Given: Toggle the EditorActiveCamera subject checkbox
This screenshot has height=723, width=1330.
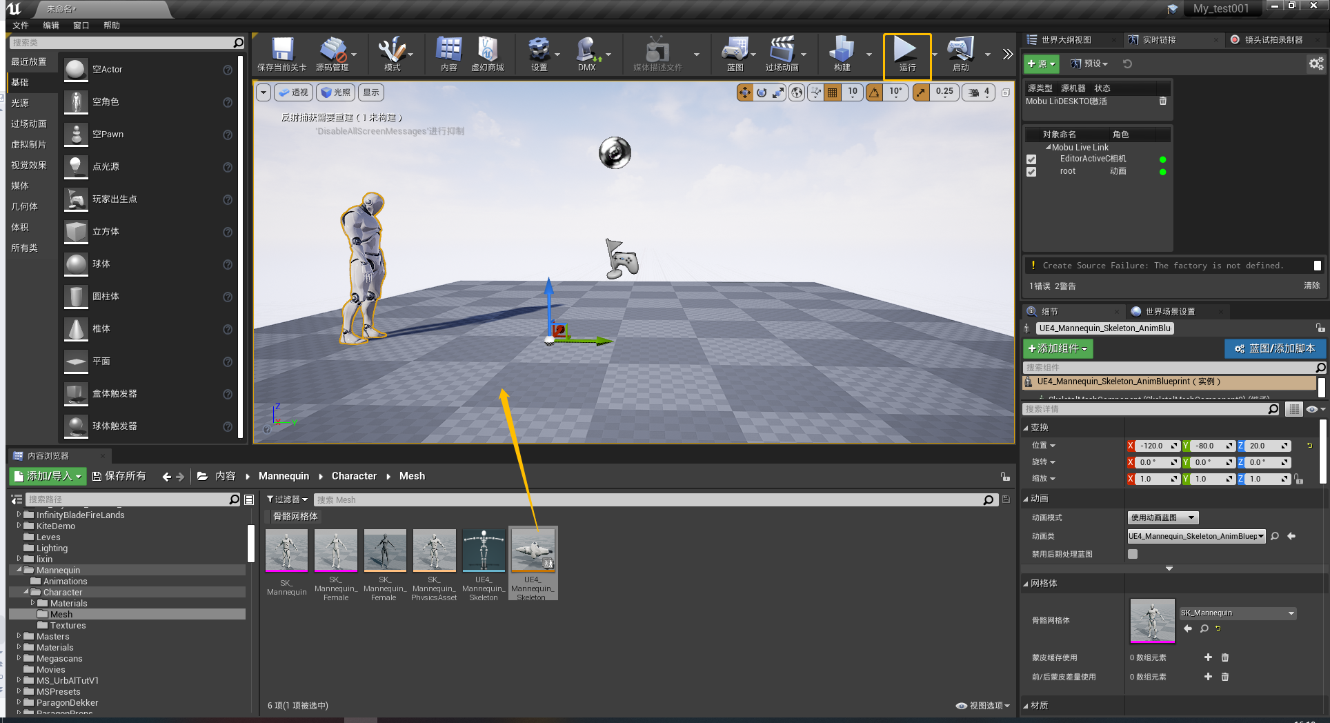Looking at the screenshot, I should tap(1031, 159).
